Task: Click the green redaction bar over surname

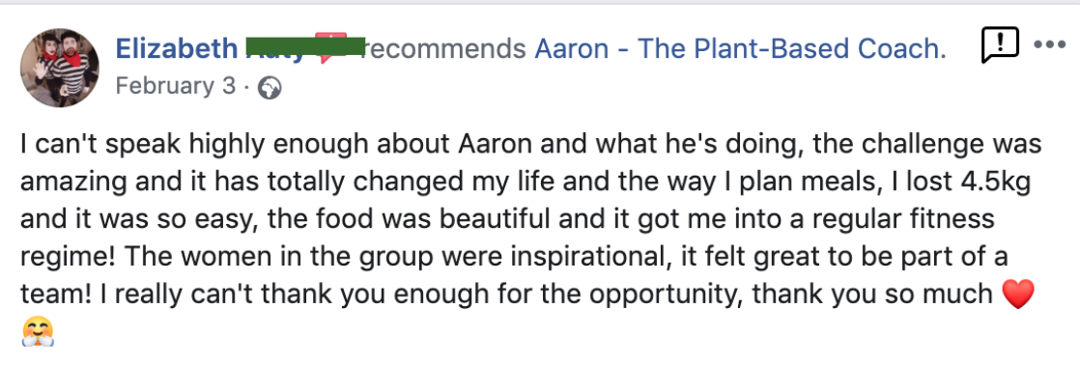Action: click(305, 46)
